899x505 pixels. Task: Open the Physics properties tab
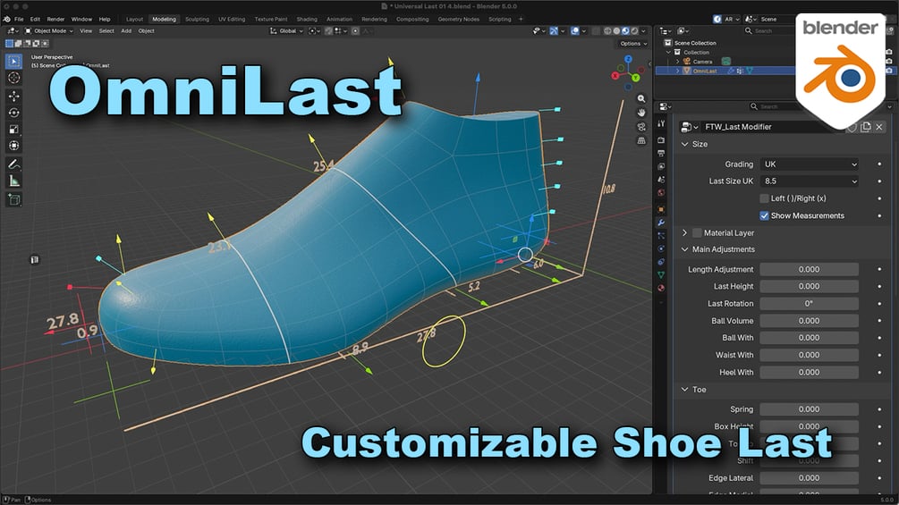(661, 249)
